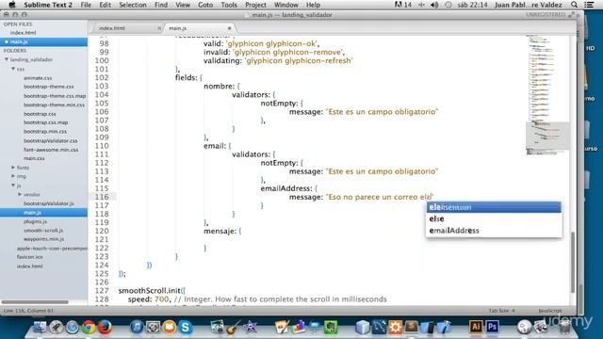Open the Edit menu
The height and width of the screenshot is (339, 603).
click(x=105, y=5)
